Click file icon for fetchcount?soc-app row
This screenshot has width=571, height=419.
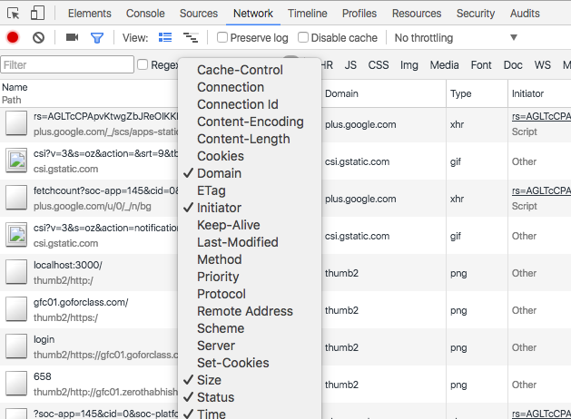click(x=16, y=198)
